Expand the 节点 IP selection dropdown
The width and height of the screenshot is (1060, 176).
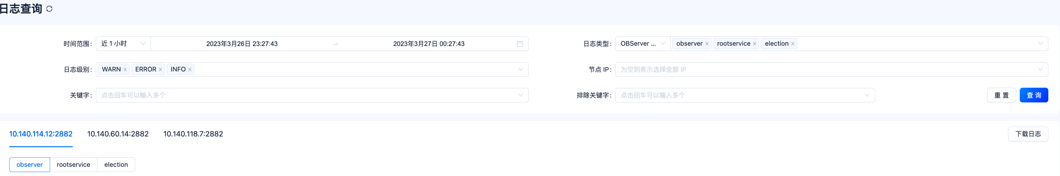pyautogui.click(x=831, y=70)
